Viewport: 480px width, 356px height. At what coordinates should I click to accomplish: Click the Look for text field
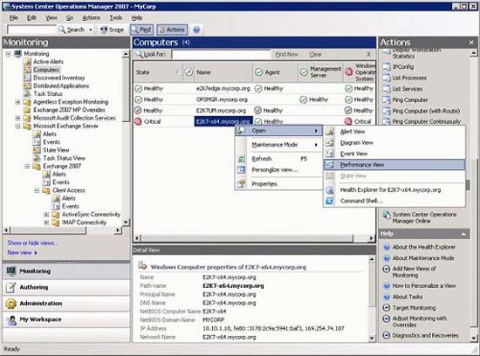[221, 54]
